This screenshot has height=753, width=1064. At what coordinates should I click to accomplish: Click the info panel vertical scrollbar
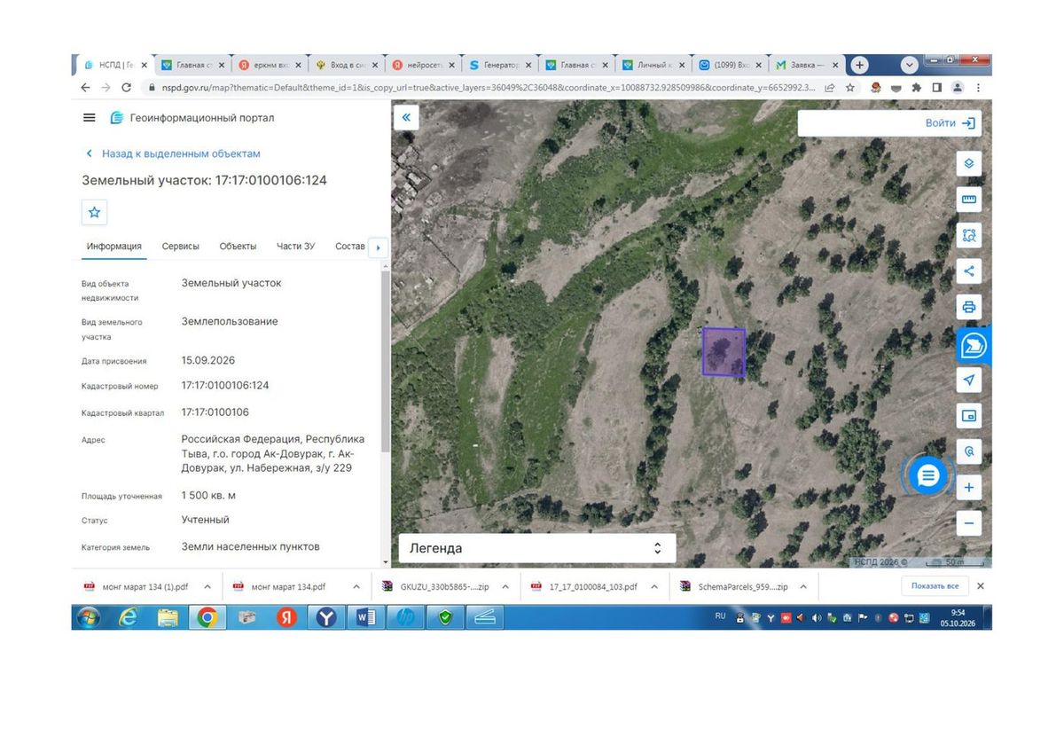pyautogui.click(x=385, y=364)
